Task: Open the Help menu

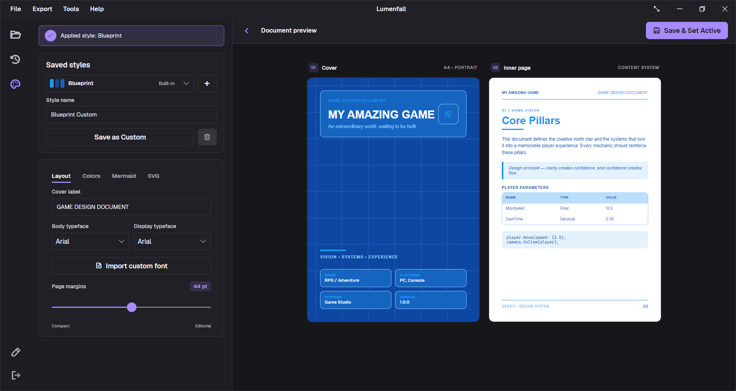Action: point(97,9)
